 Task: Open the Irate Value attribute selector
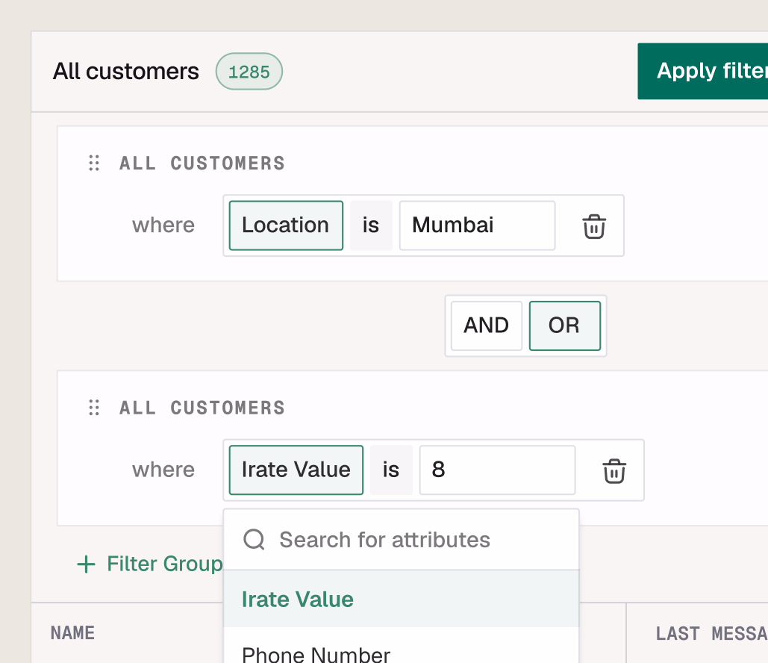(296, 470)
